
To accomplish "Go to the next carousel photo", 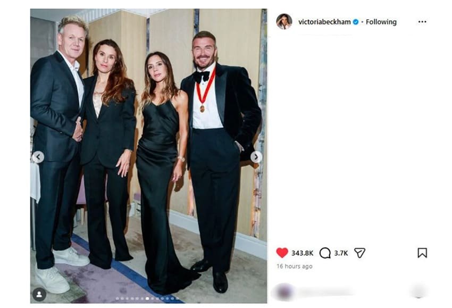I will (256, 157).
